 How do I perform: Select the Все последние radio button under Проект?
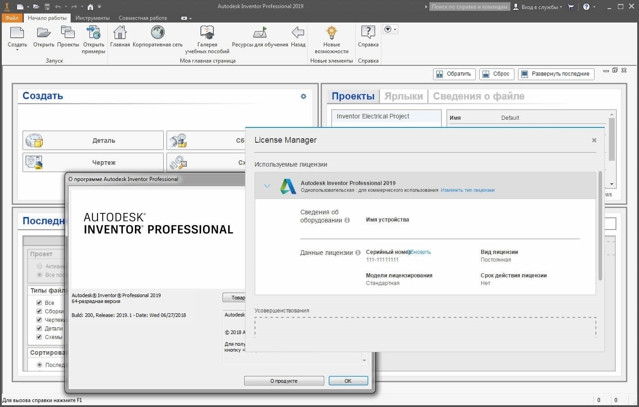coord(40,275)
